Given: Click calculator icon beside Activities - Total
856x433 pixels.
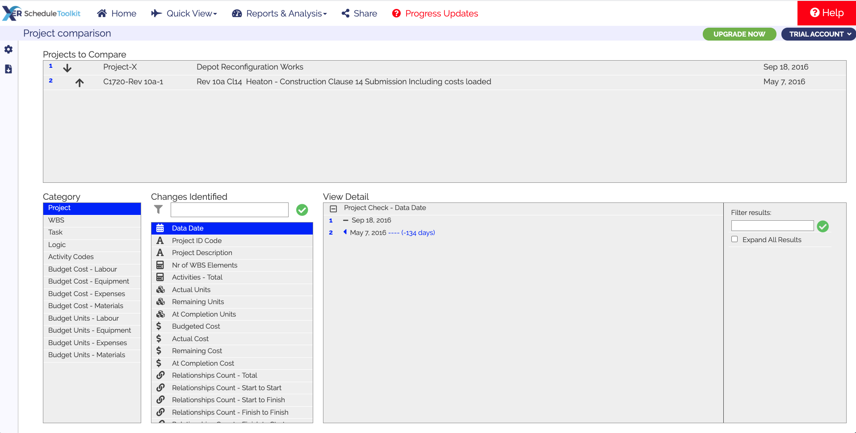Looking at the screenshot, I should tap(160, 277).
